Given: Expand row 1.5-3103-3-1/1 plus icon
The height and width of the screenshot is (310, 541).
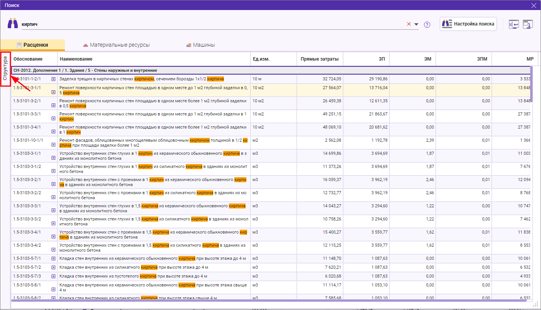Looking at the screenshot, I should click(53, 158).
